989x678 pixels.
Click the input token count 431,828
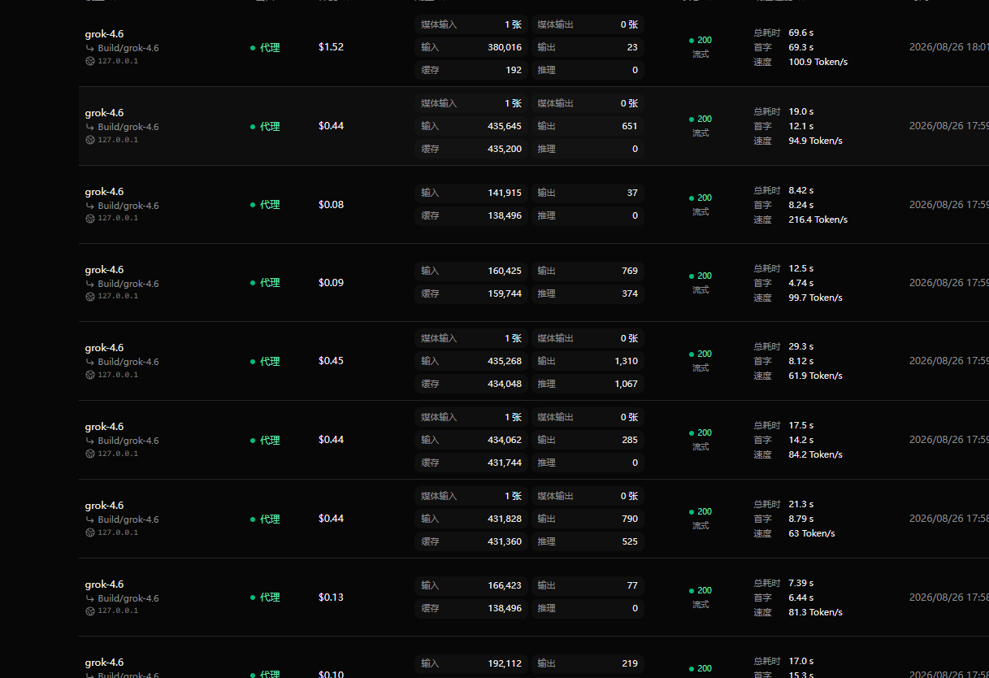(x=505, y=519)
